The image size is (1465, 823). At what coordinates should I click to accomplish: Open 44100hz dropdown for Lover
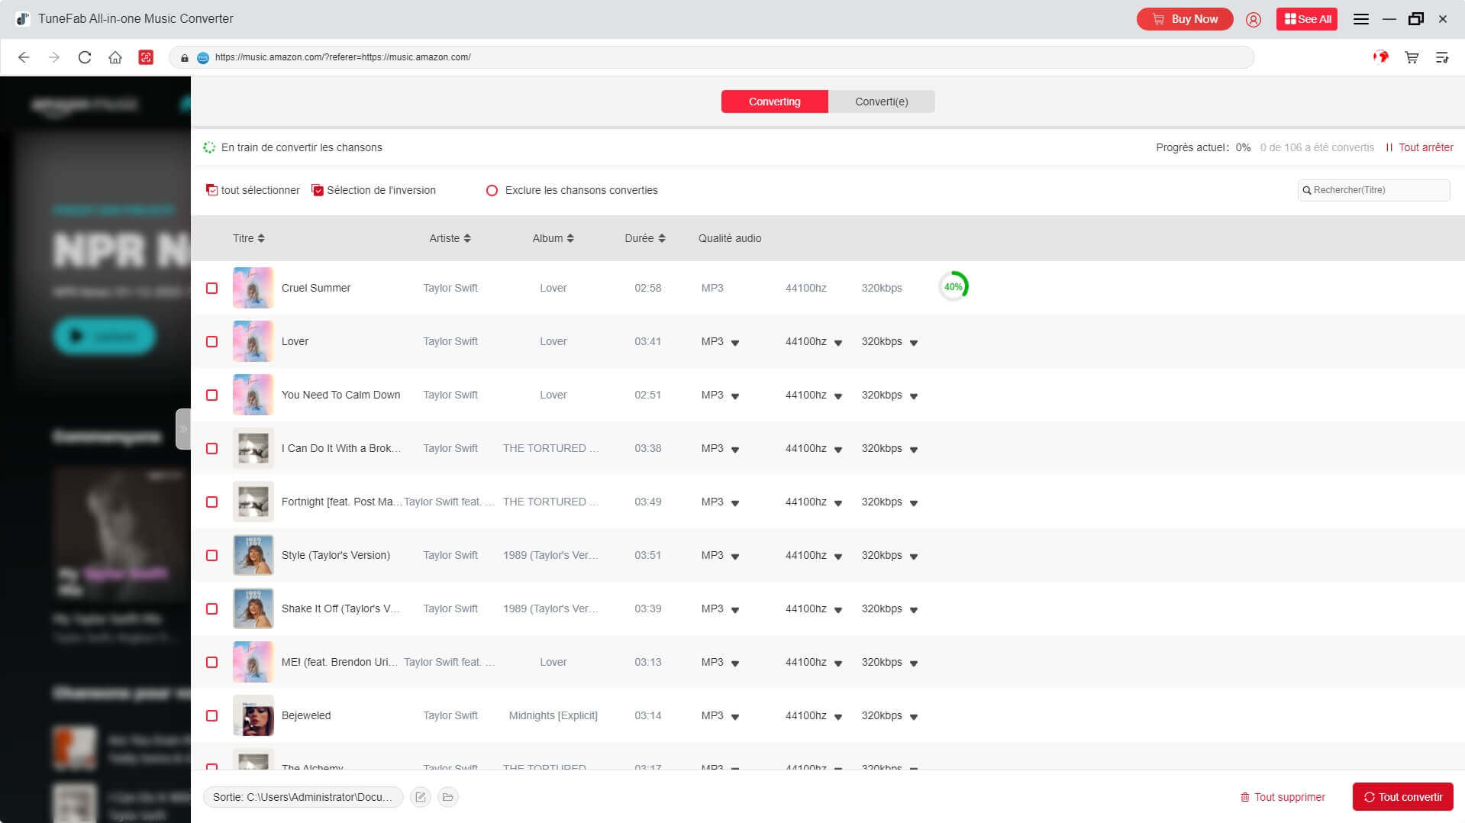(838, 343)
